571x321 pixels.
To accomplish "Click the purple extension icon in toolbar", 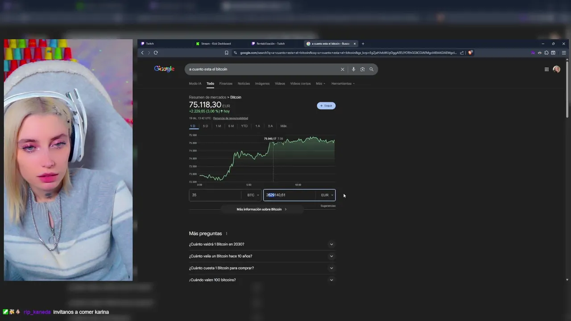I will tap(533, 53).
